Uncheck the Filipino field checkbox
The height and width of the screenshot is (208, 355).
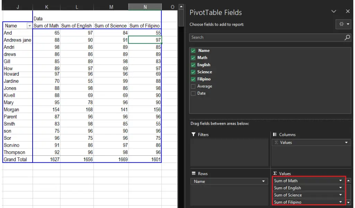[193, 79]
